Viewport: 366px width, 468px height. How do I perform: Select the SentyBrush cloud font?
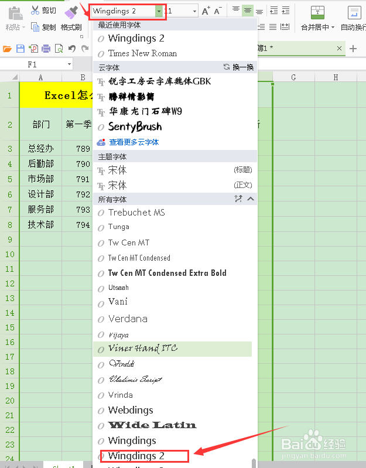pos(175,127)
